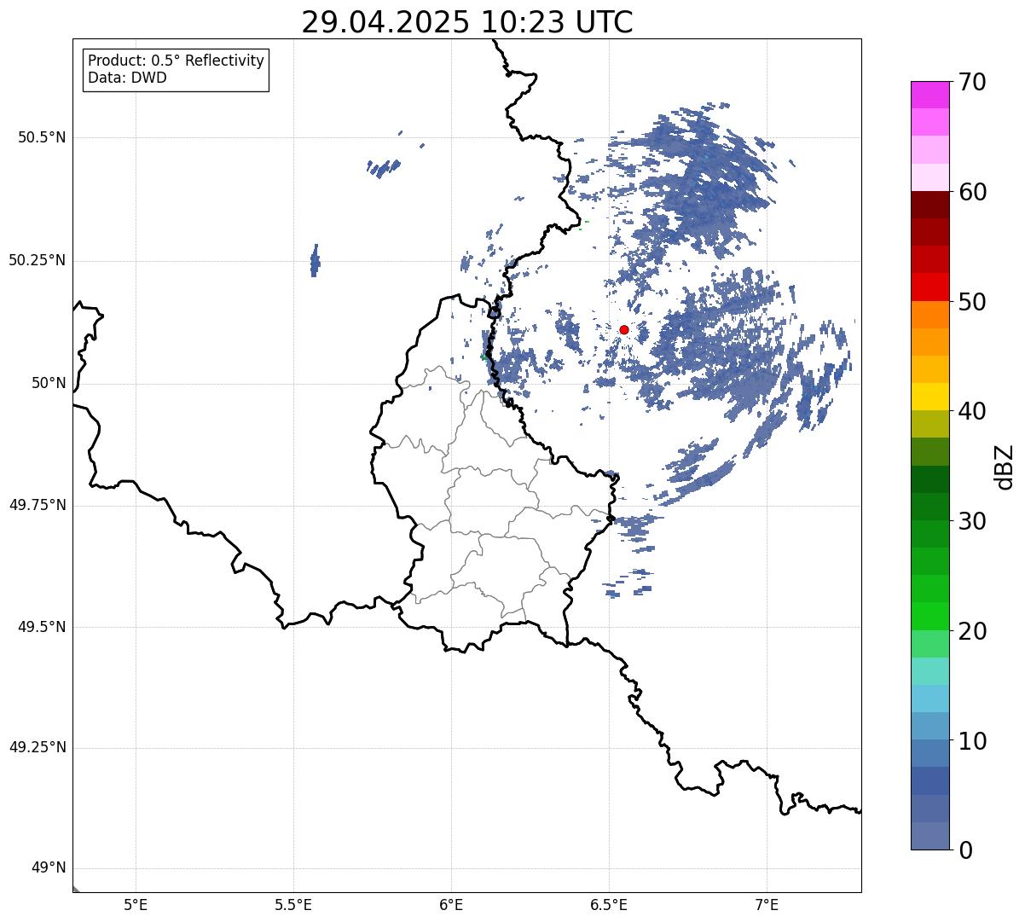This screenshot has height=922, width=1025.
Task: Click the title '29.04.2025 10:23 UTC'
Action: (x=467, y=22)
